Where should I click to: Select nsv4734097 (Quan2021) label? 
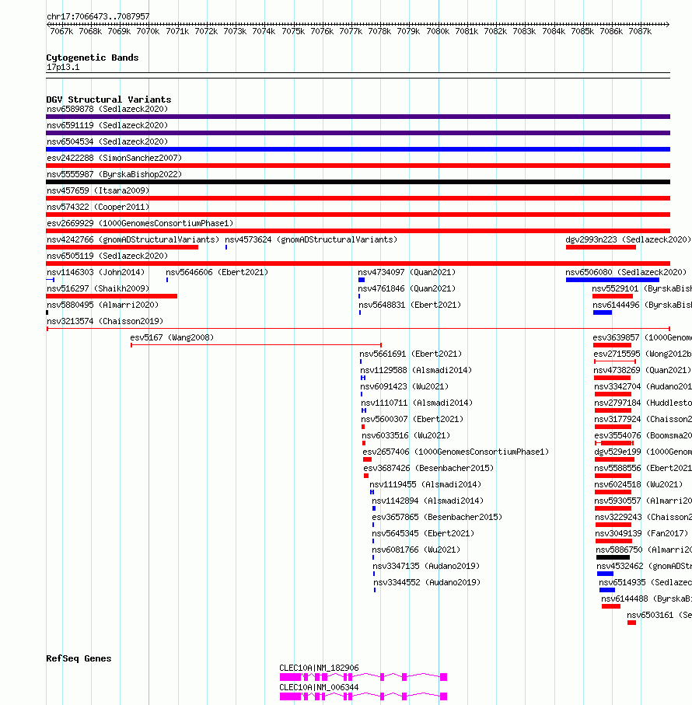click(407, 273)
